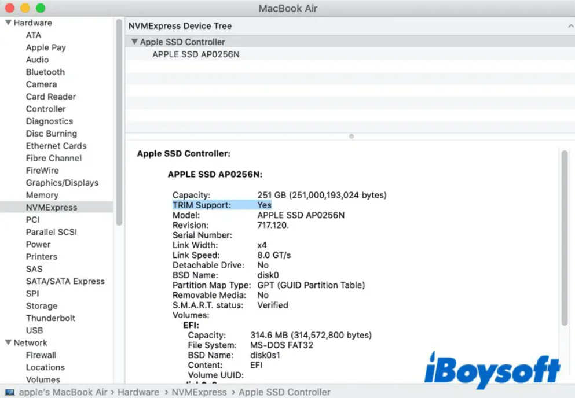Image resolution: width=575 pixels, height=398 pixels.
Task: Select Diagnostics in the sidebar
Action: coord(49,121)
